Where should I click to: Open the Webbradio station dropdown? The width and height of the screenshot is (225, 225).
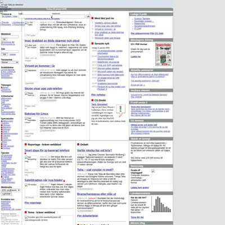point(11,190)
